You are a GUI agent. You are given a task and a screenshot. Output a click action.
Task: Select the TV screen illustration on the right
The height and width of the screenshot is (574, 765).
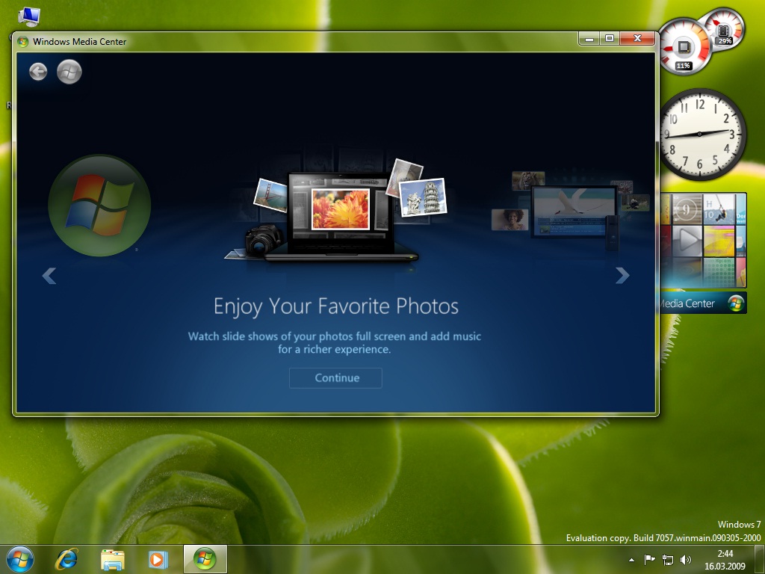point(573,211)
